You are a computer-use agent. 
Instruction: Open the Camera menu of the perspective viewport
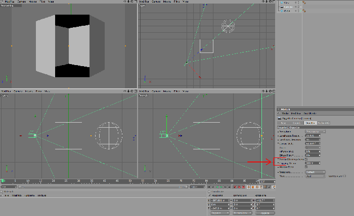pyautogui.click(x=21, y=2)
